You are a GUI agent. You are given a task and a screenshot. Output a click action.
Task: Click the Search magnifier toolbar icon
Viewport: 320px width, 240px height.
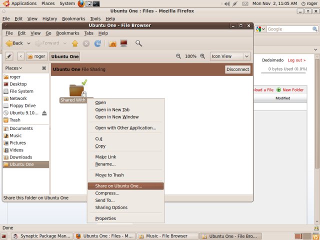tap(138, 43)
